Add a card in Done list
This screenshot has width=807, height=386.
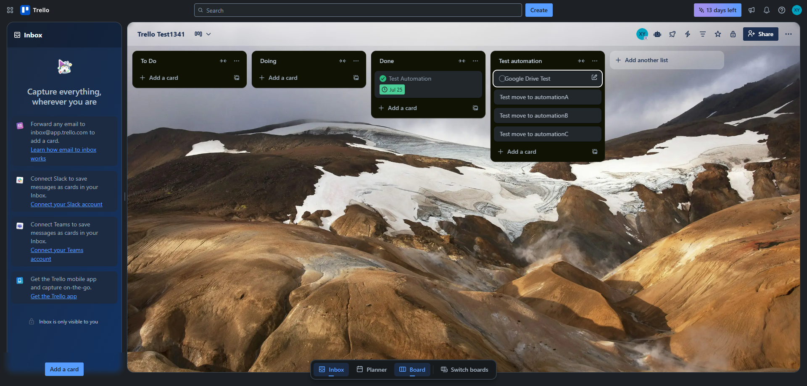pos(422,108)
